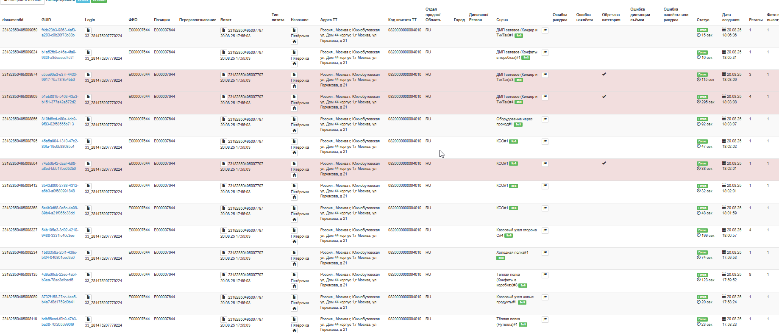Open GUID link 51eb8815-5403-43a3-b151-377a42e572d2
The image size is (779, 333).
tap(60, 99)
